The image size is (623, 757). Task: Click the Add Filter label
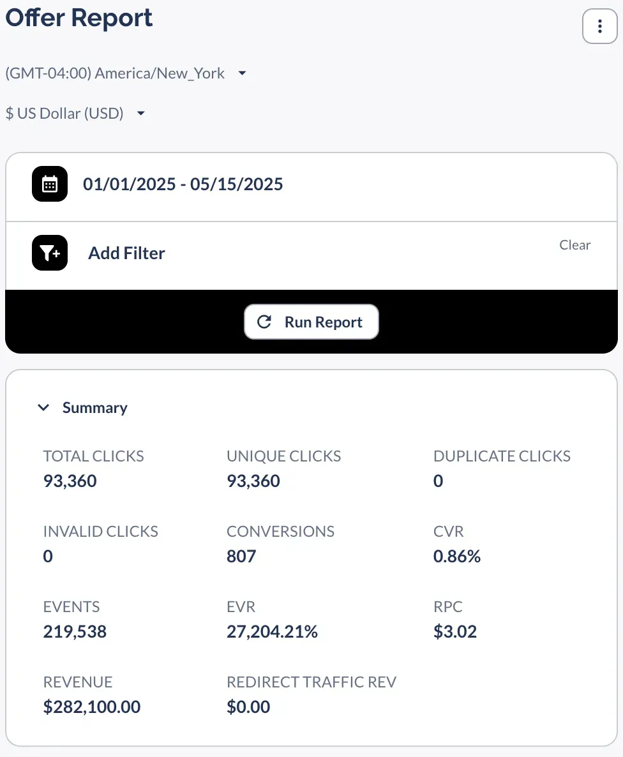(x=126, y=253)
